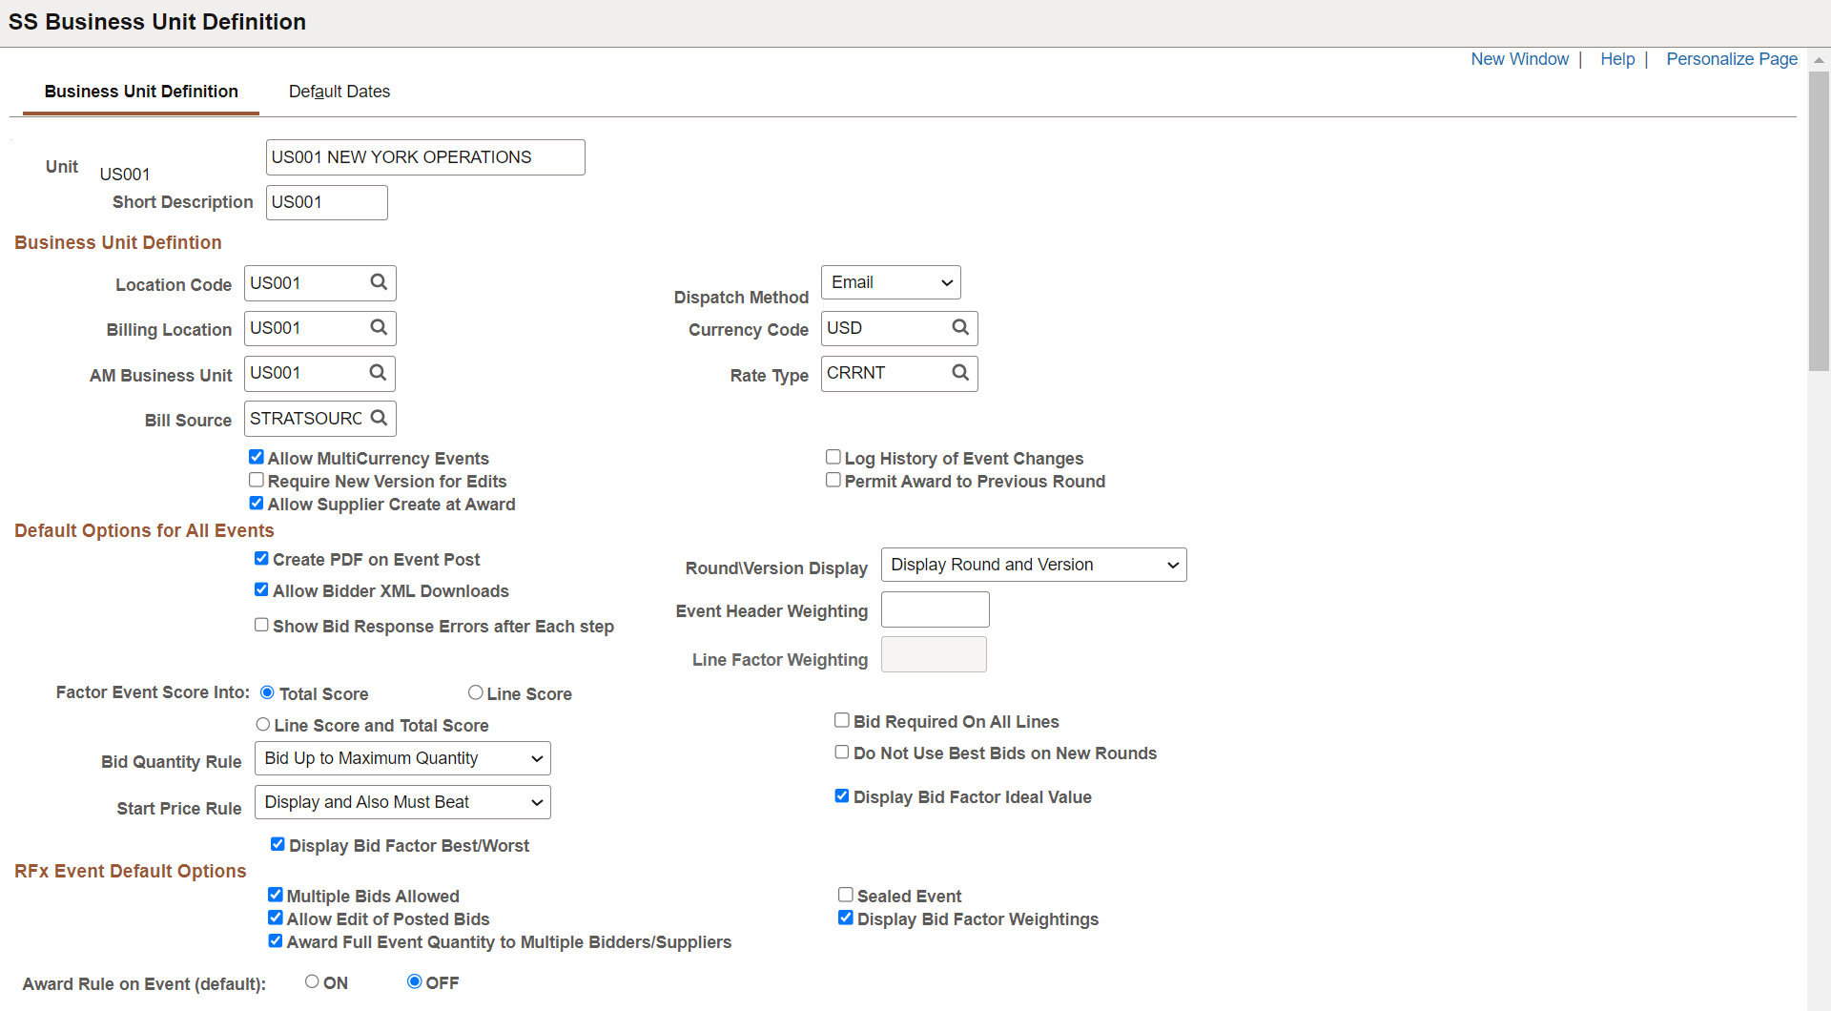Click the Personalize Page link
Viewport: 1831px width, 1011px height.
(x=1732, y=59)
